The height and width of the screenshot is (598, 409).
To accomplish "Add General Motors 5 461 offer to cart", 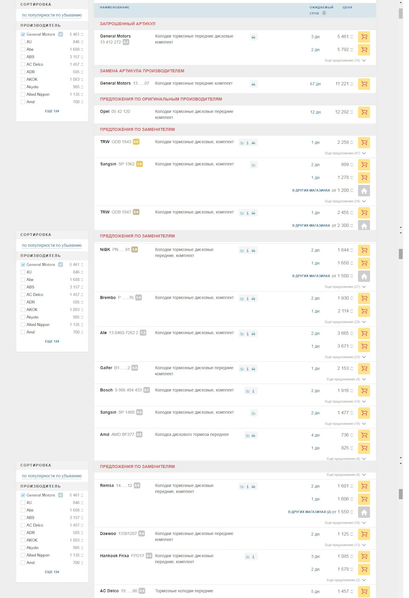I will (x=364, y=37).
